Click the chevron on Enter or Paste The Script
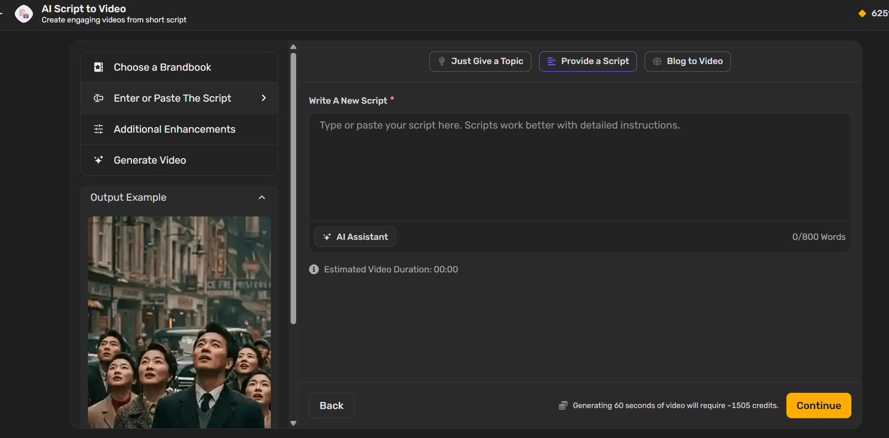 [x=264, y=98]
